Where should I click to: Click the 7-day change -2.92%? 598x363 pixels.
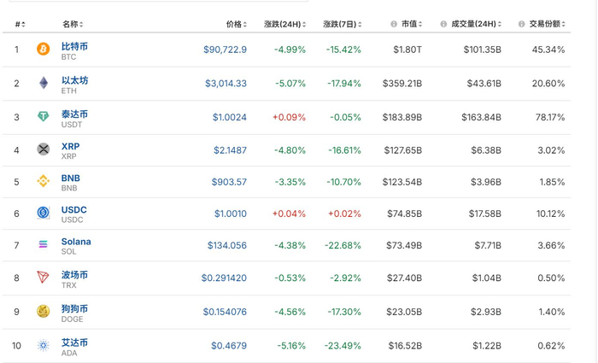(x=345, y=278)
